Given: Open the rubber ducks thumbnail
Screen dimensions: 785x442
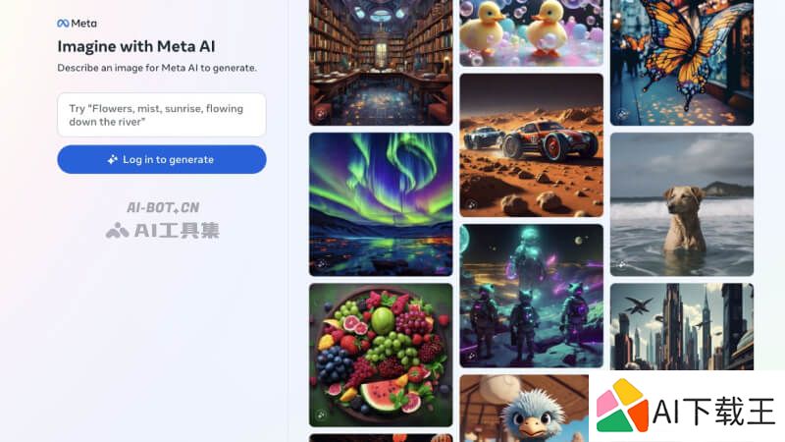Looking at the screenshot, I should click(531, 32).
